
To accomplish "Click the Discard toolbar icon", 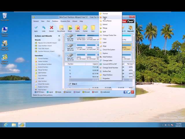I will [51, 29].
